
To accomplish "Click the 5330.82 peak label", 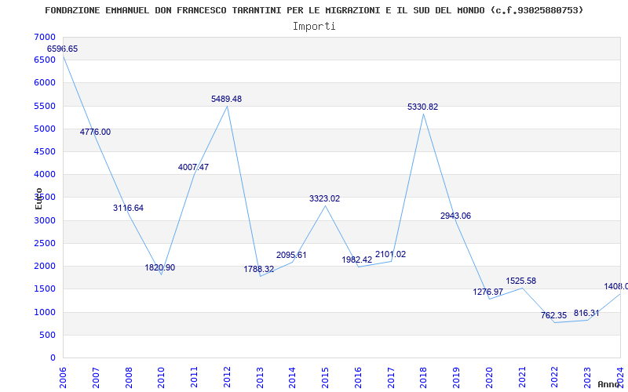I will 423,107.
